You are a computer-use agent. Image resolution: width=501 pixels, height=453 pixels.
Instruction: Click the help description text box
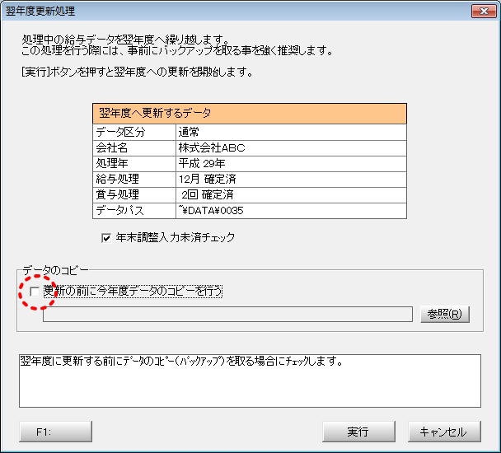pyautogui.click(x=250, y=381)
